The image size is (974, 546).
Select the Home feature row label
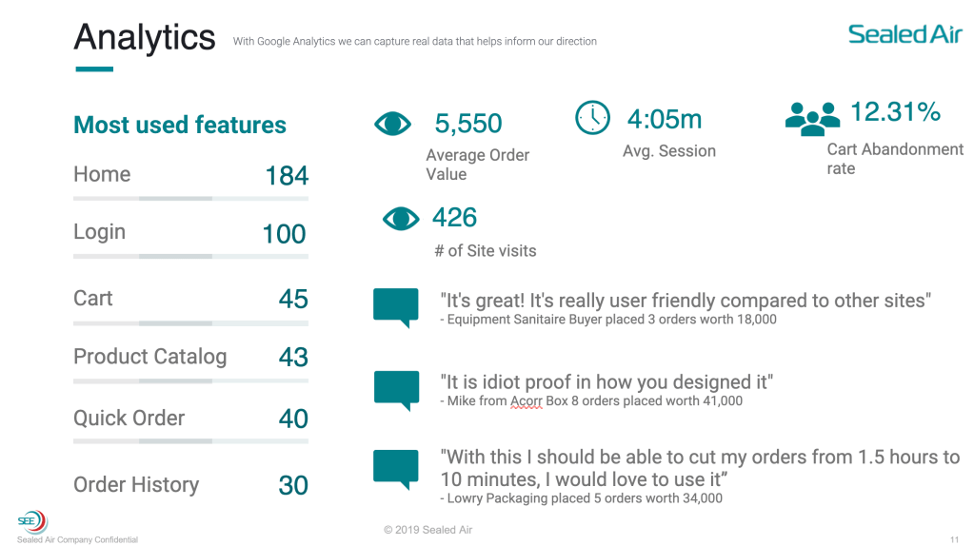click(102, 174)
